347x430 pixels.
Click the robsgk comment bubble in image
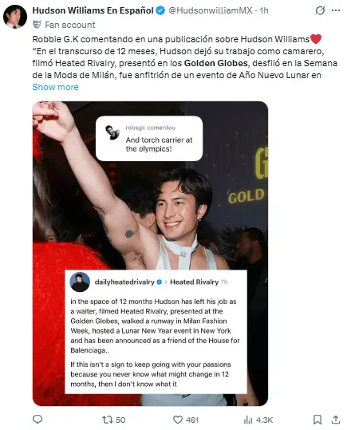(x=149, y=138)
